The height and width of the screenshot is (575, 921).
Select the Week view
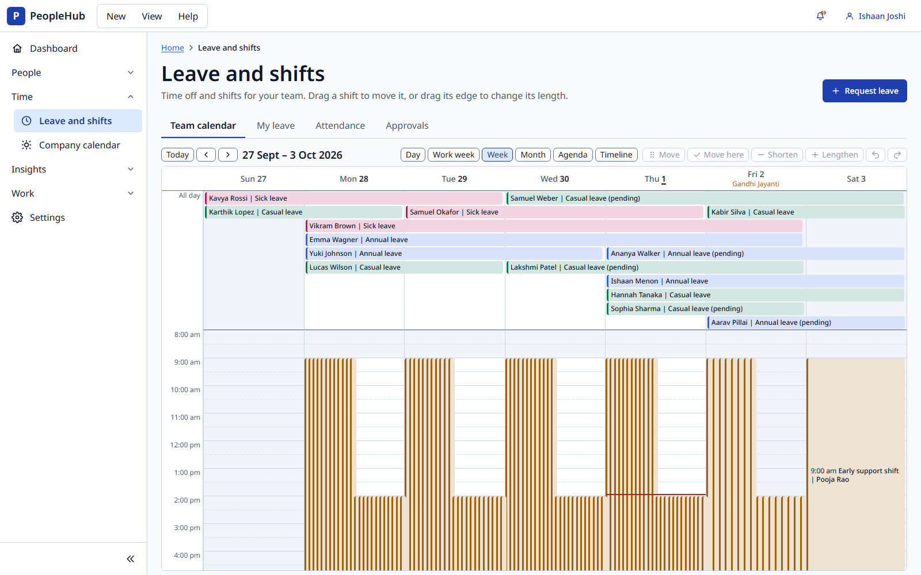point(497,155)
